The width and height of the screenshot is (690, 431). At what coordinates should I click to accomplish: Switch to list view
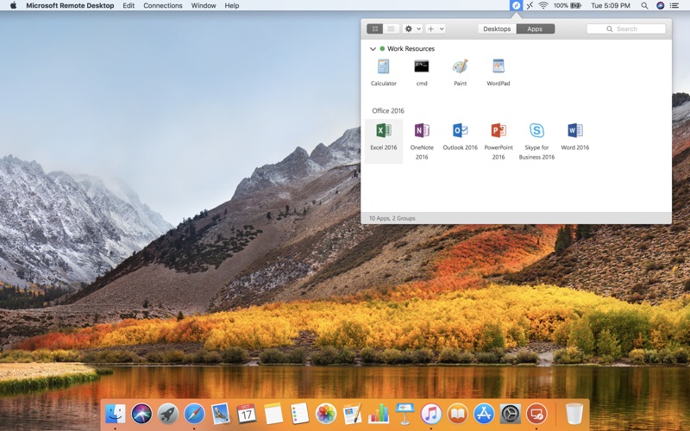tap(391, 29)
